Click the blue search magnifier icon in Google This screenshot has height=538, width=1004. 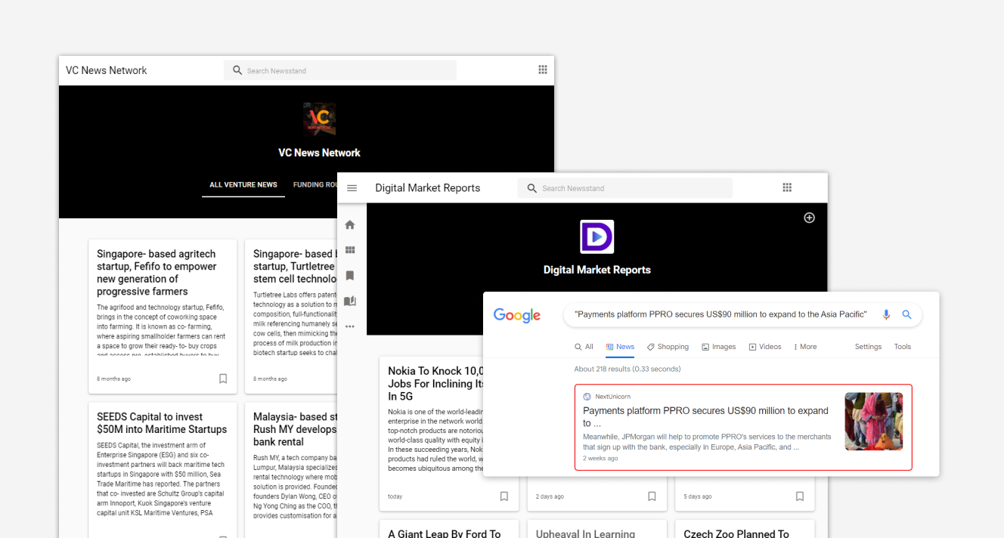[906, 314]
